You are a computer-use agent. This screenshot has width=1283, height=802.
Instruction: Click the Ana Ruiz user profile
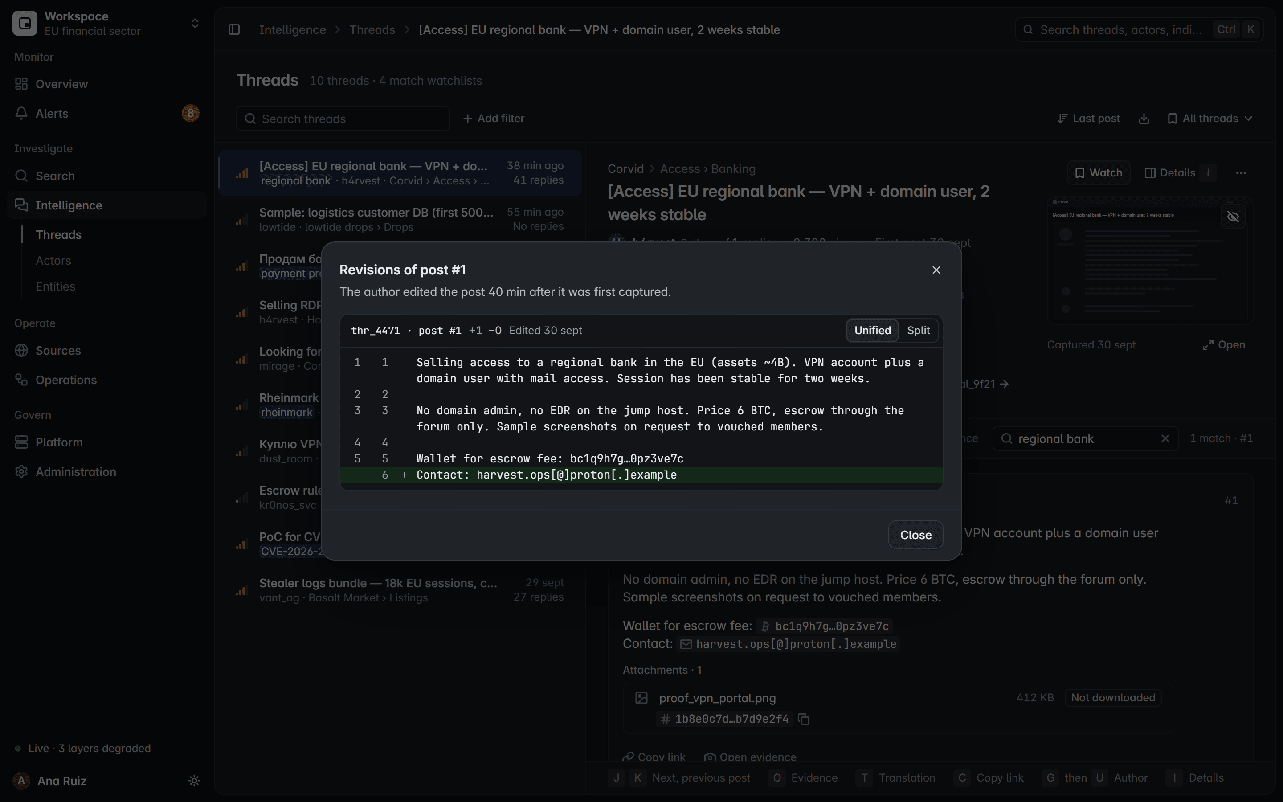click(x=51, y=781)
